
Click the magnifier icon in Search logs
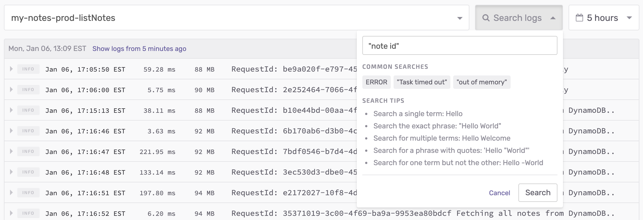coord(486,18)
